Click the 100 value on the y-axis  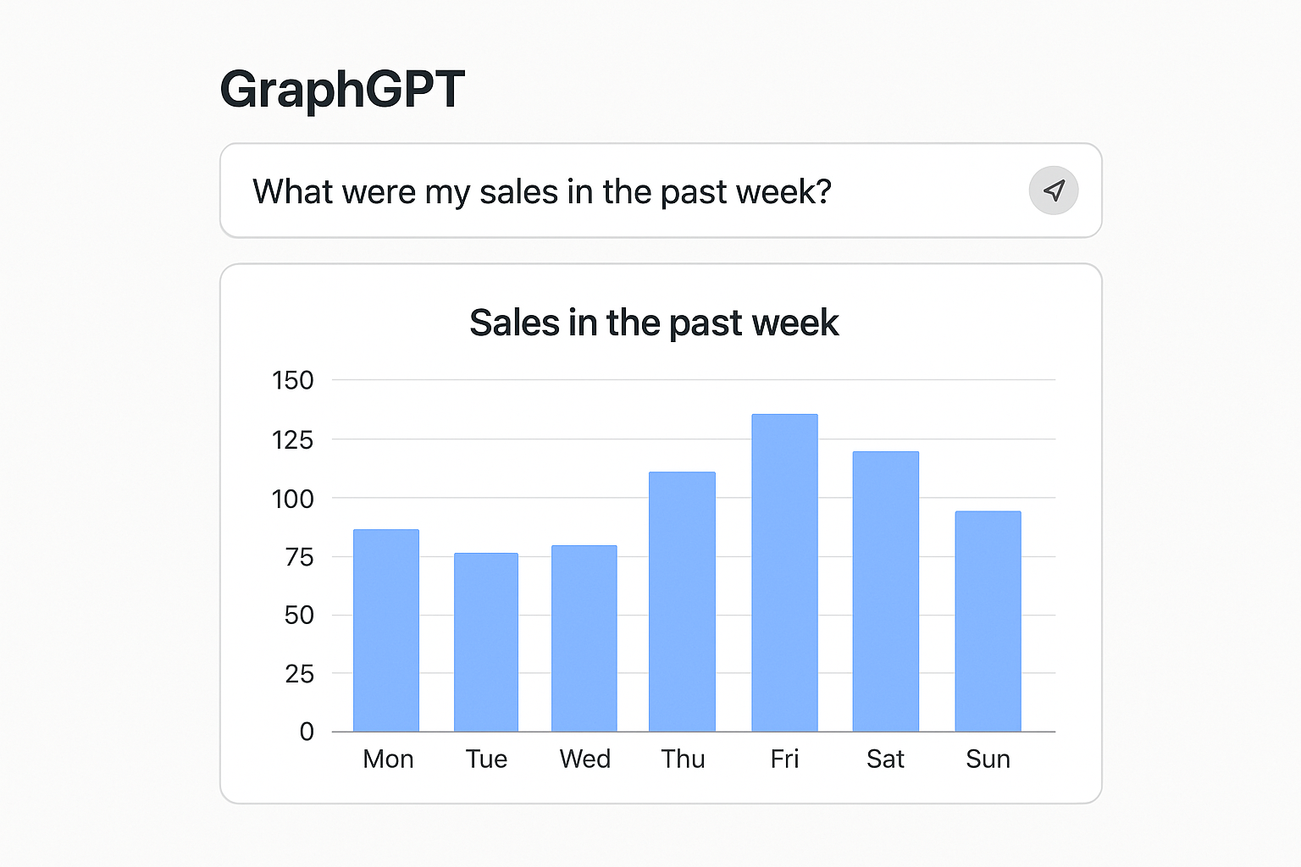295,498
